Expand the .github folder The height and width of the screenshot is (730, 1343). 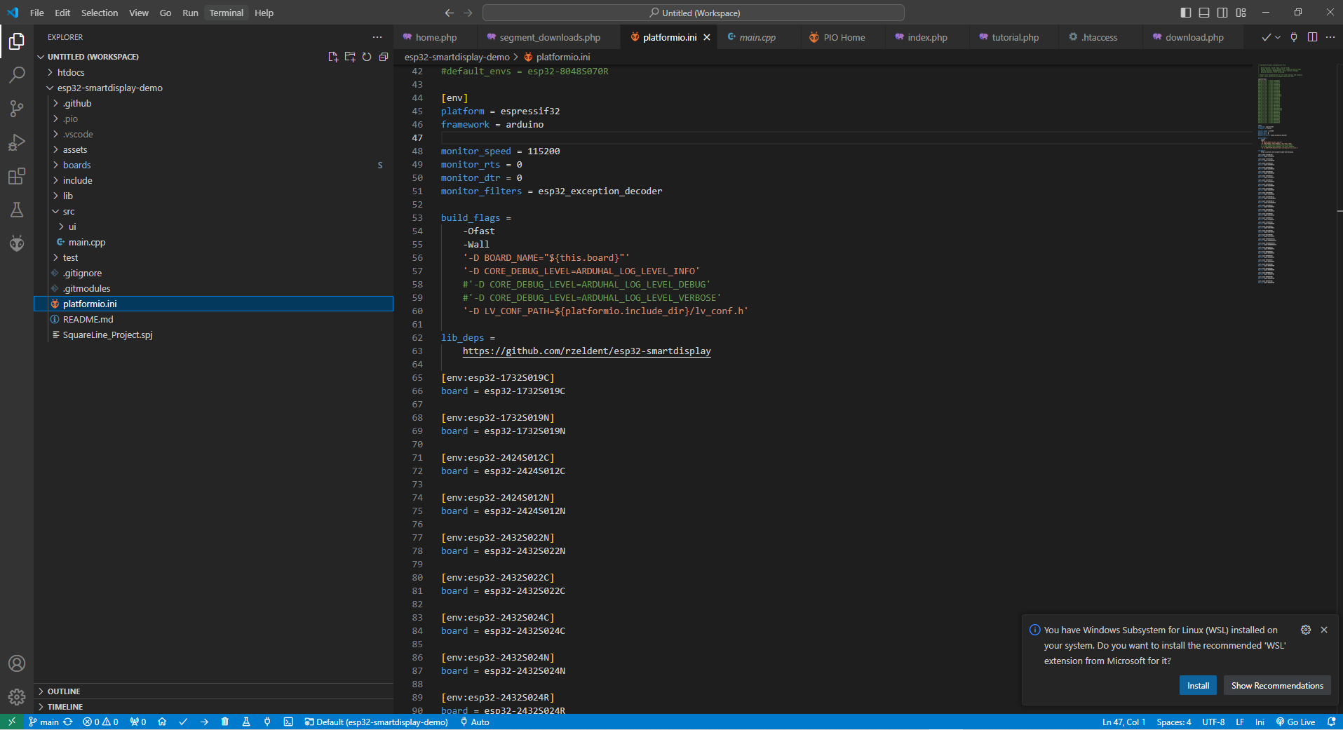click(213, 103)
